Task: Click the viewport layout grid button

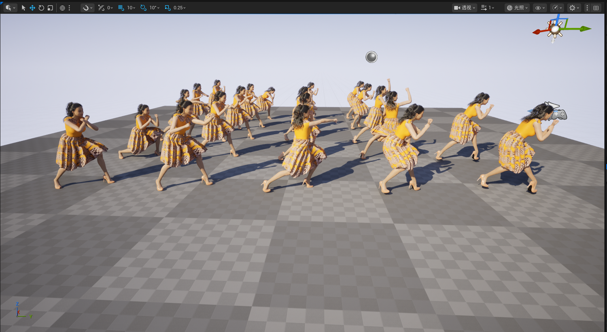Action: click(x=596, y=8)
